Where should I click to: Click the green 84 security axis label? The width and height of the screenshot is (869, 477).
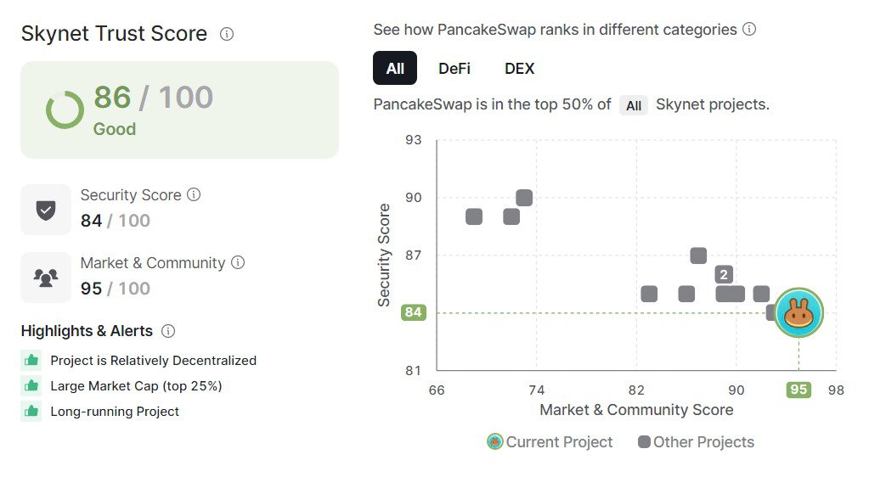[x=414, y=312]
